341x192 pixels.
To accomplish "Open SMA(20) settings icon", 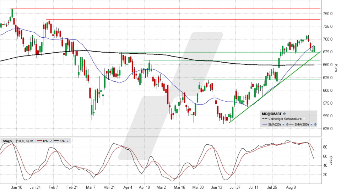I will (x=287, y=124).
